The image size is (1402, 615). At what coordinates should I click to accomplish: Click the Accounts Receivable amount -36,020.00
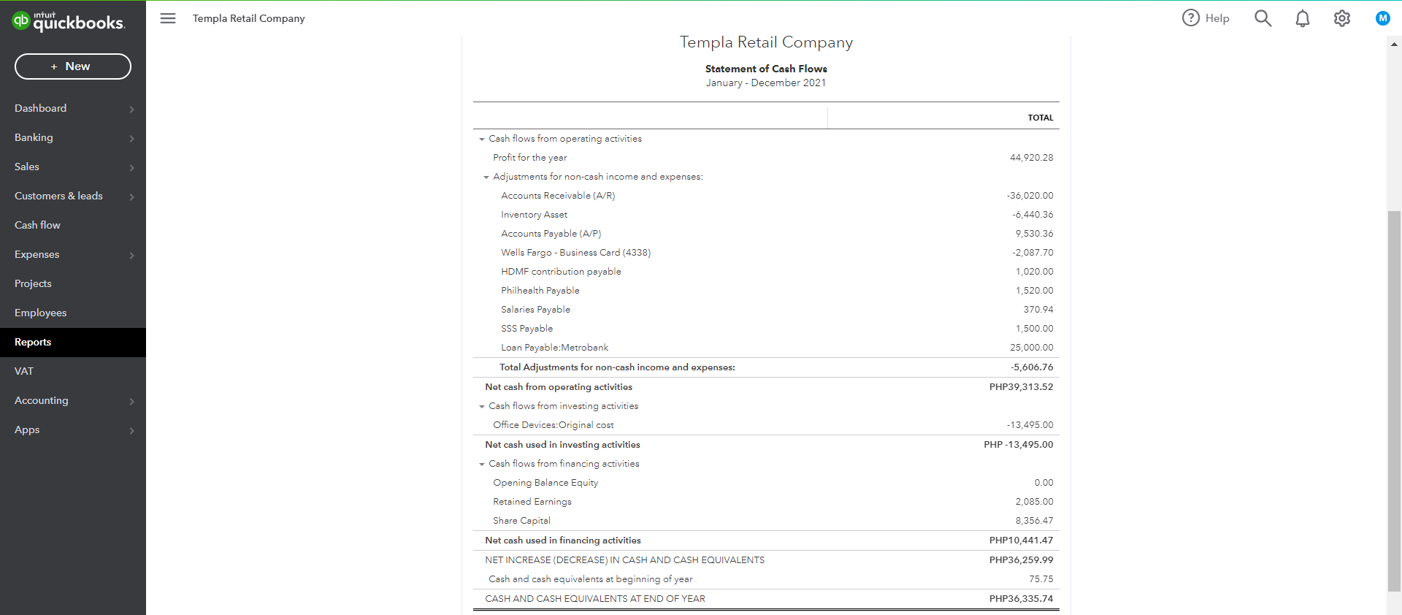tap(1030, 196)
